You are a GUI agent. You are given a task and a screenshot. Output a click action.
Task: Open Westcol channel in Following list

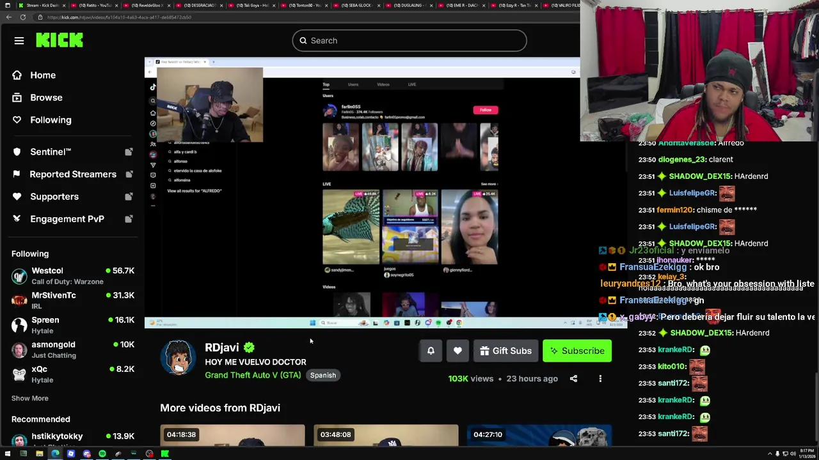pos(73,276)
